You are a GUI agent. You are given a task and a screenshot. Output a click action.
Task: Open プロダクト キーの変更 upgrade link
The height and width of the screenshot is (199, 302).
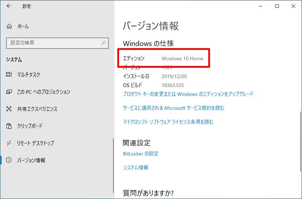(x=188, y=94)
